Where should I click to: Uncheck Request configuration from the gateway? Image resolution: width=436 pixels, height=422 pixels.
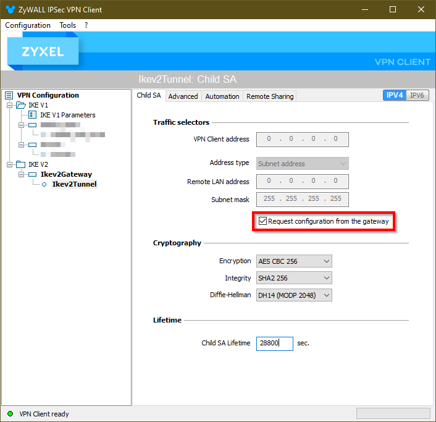pos(263,221)
